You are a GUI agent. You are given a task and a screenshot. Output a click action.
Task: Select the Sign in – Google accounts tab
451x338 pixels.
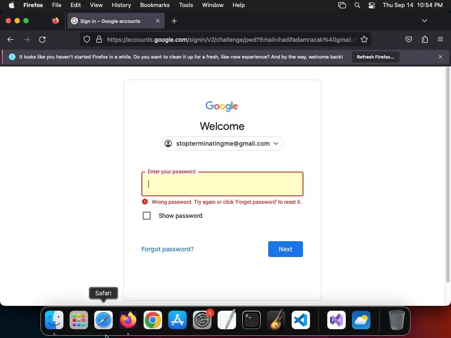pos(116,21)
